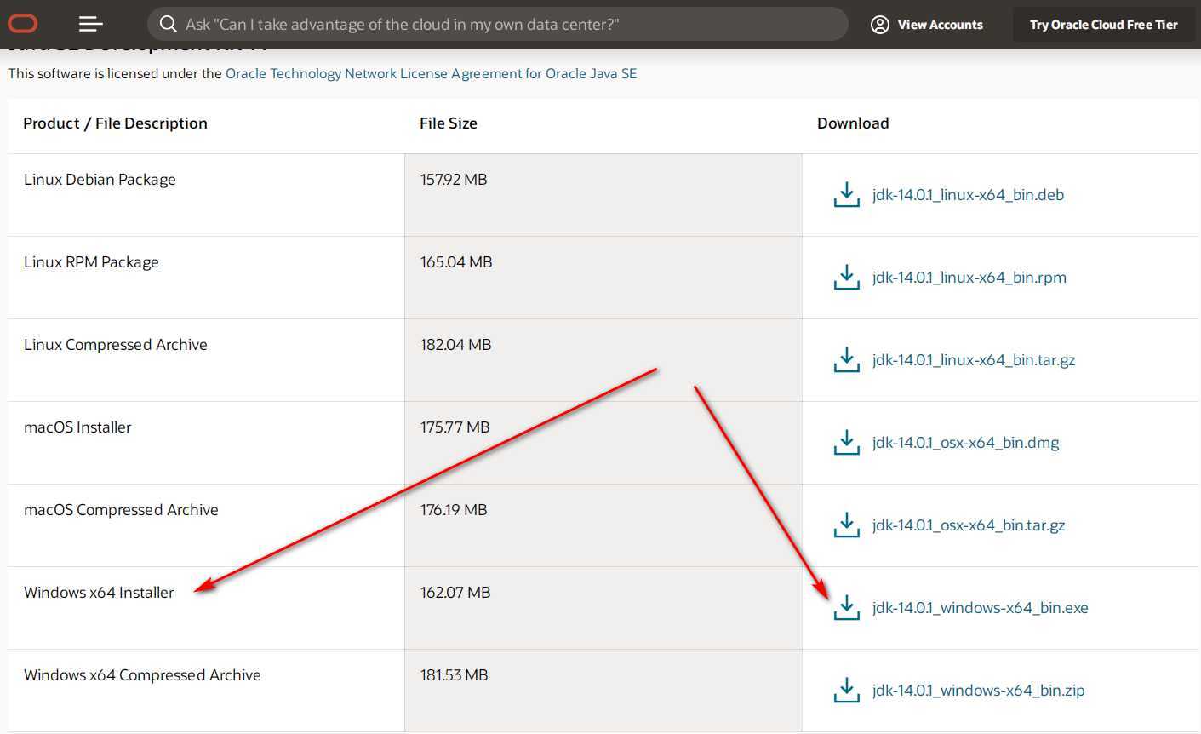
Task: Click download icon for windows-x64_bin.exe
Action: (x=846, y=608)
